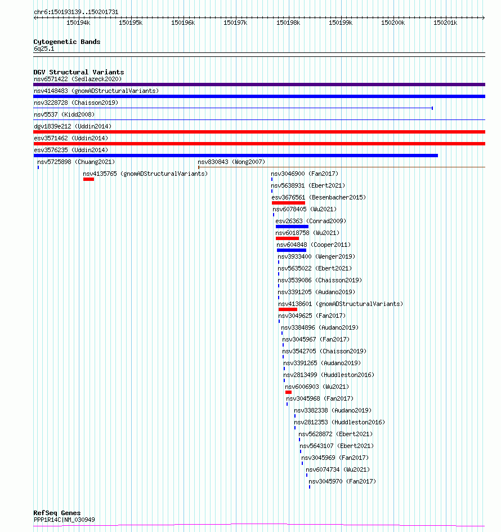
Task: Select the red nsv6006903 variant glyph
Action: point(288,392)
